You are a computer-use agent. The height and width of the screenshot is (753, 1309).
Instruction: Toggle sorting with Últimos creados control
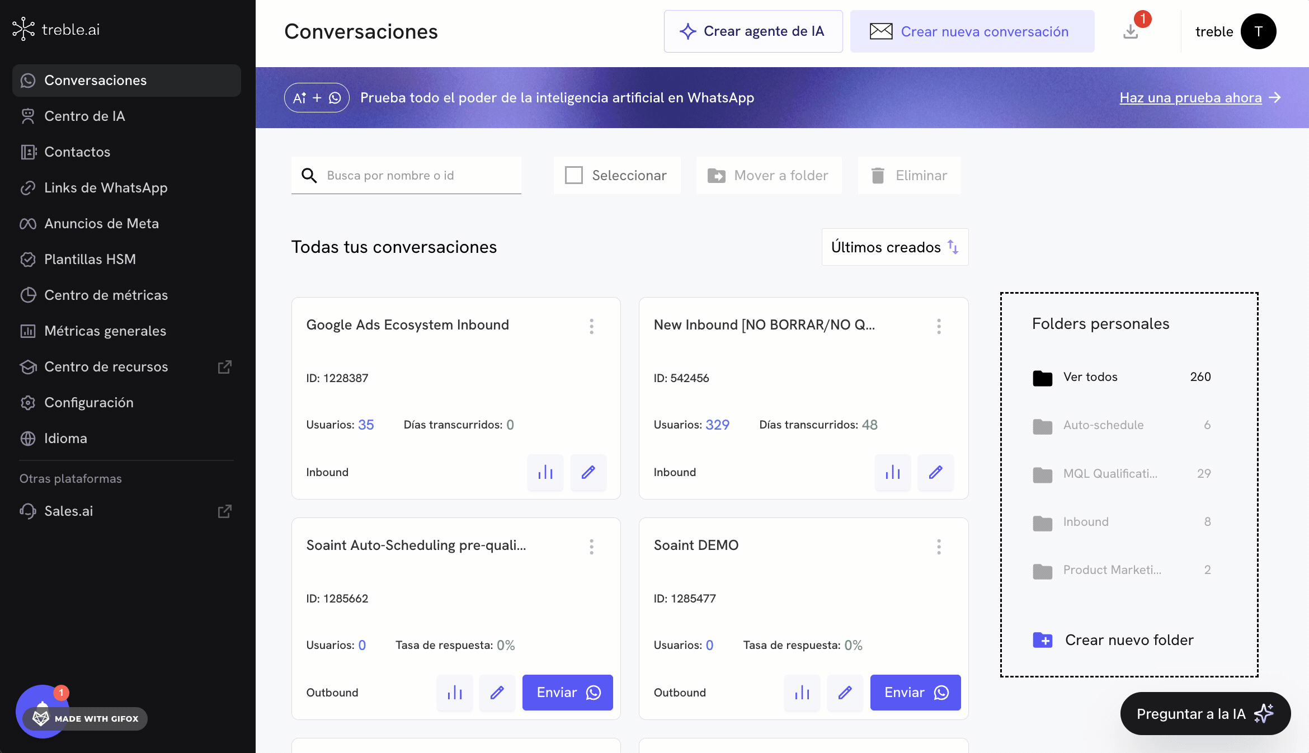point(894,247)
